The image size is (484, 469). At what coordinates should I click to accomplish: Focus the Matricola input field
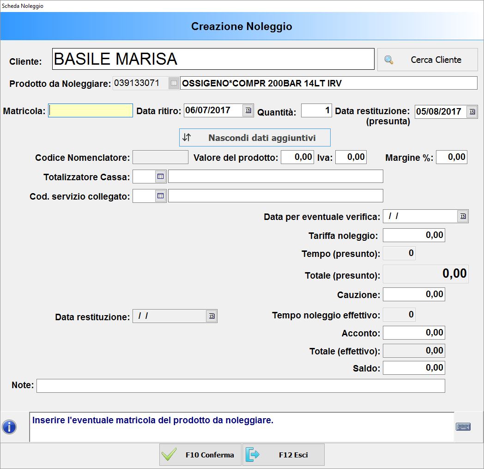91,111
